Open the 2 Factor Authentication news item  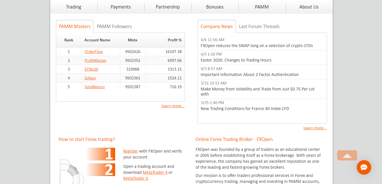coord(250,75)
